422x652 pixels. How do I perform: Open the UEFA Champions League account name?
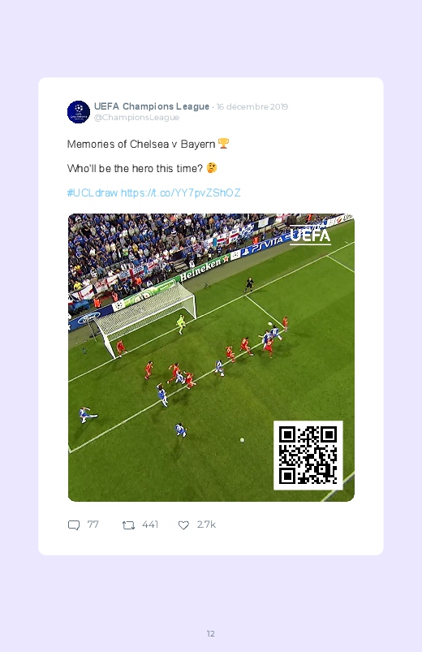(x=151, y=106)
